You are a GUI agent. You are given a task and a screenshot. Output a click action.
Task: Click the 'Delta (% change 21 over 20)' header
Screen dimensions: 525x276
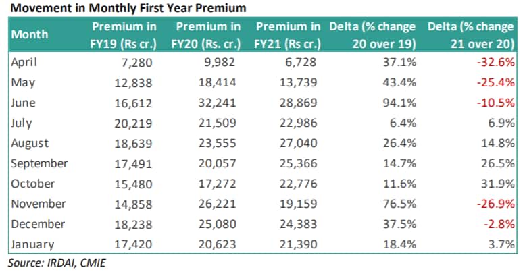pos(472,34)
